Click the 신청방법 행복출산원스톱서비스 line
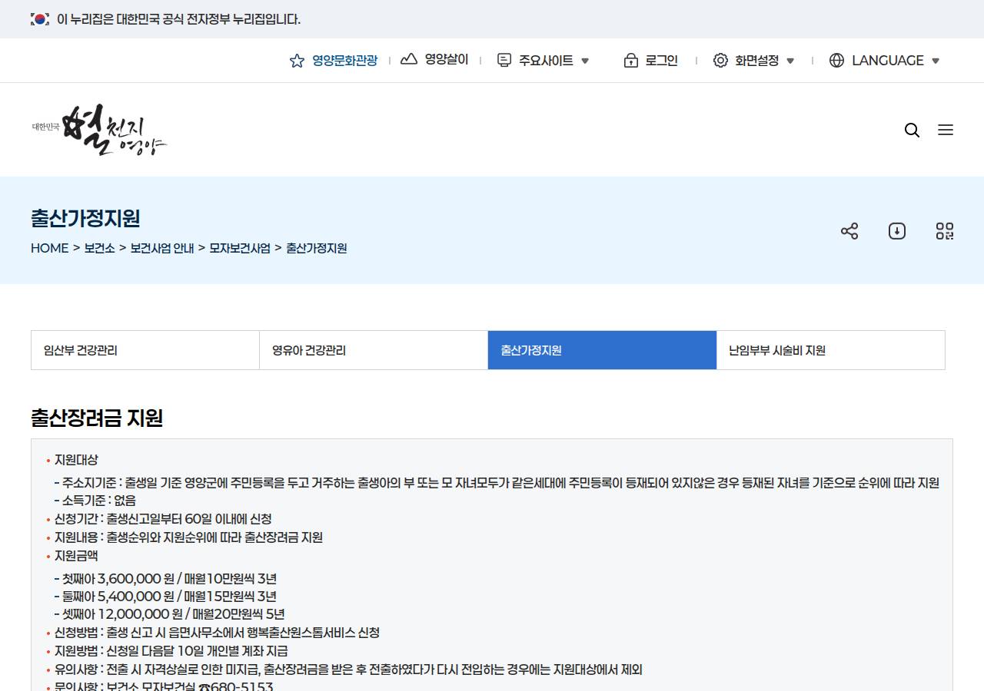The height and width of the screenshot is (691, 984). (x=217, y=633)
